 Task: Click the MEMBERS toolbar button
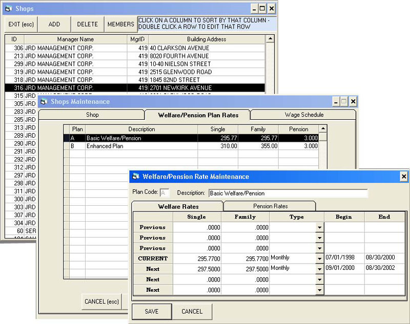click(120, 24)
